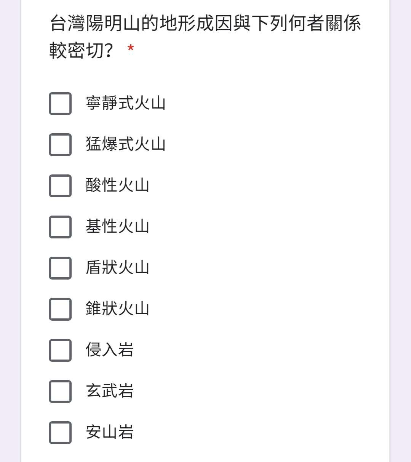
Task: Click the 寧靜式火山 option label
Action: pyautogui.click(x=126, y=103)
